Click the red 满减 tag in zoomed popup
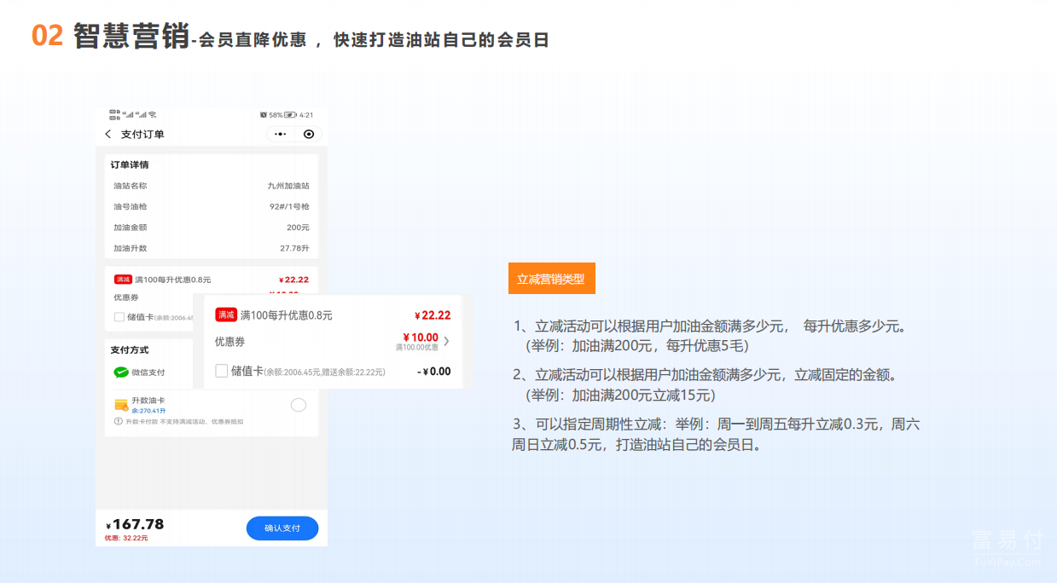Image resolution: width=1057 pixels, height=583 pixels. [225, 315]
